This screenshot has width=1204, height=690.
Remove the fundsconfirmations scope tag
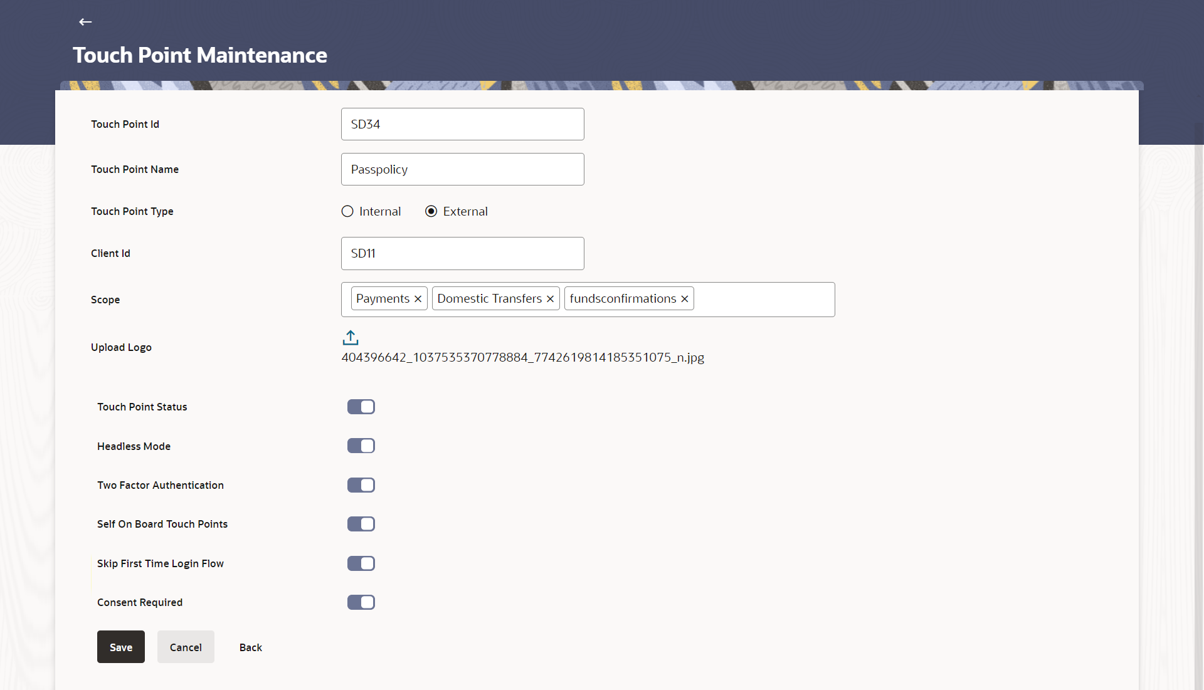[x=685, y=299]
